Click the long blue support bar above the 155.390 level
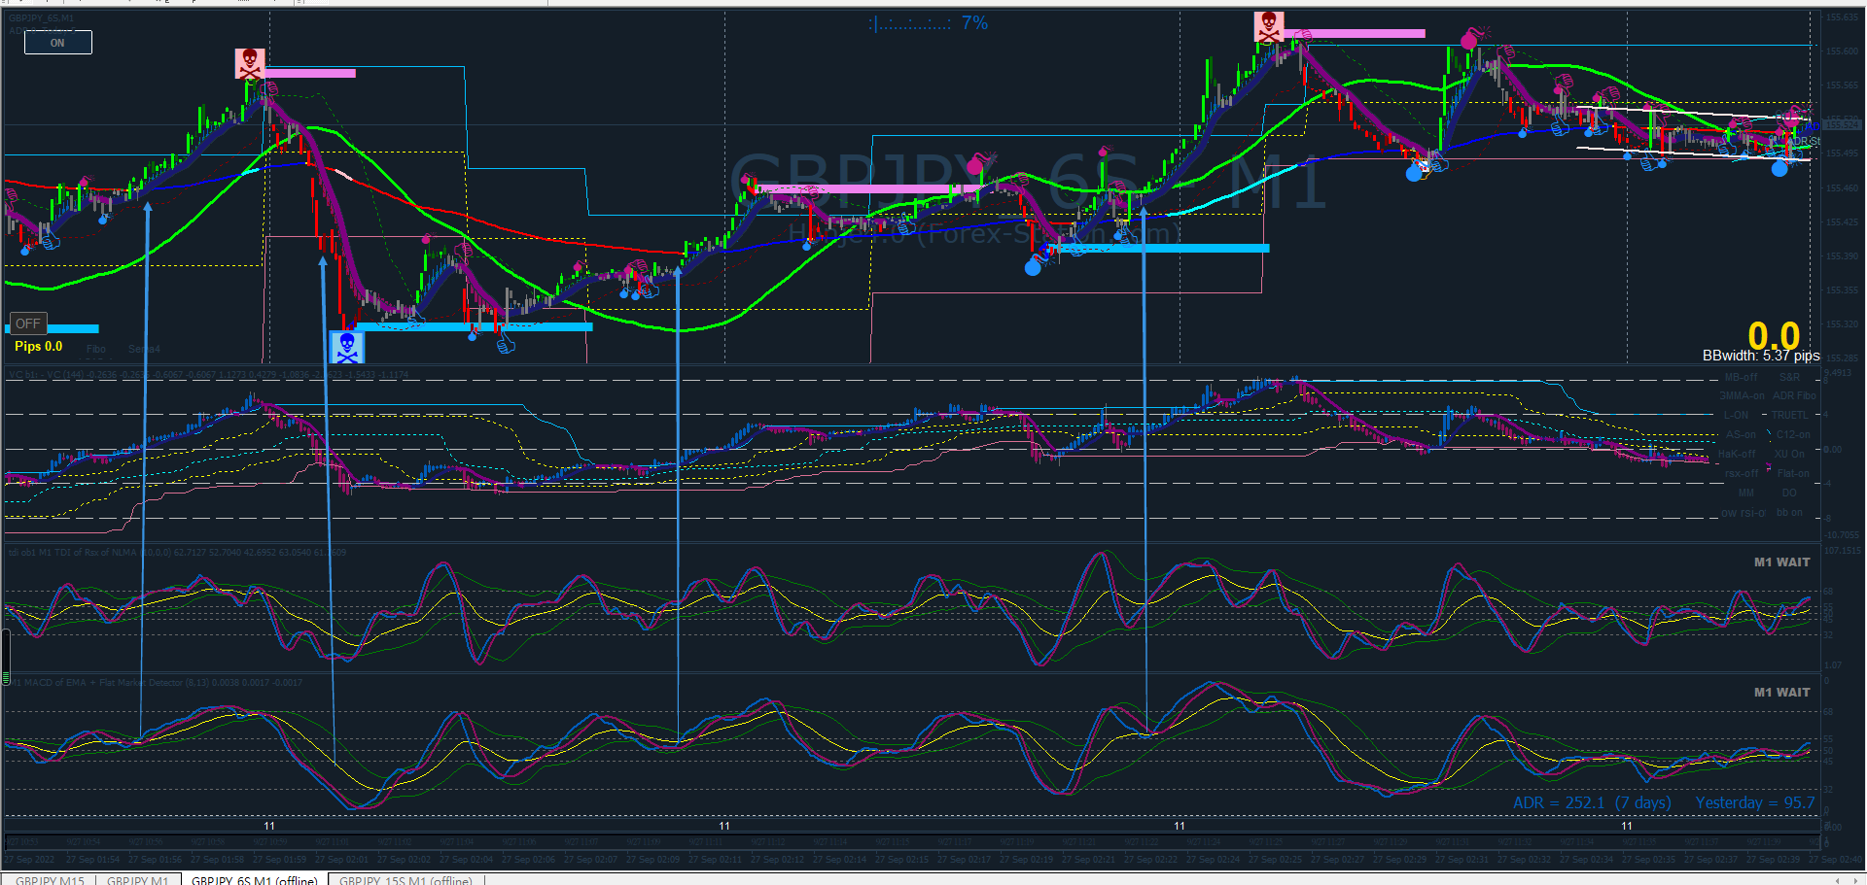The width and height of the screenshot is (1867, 885). pos(1161,248)
